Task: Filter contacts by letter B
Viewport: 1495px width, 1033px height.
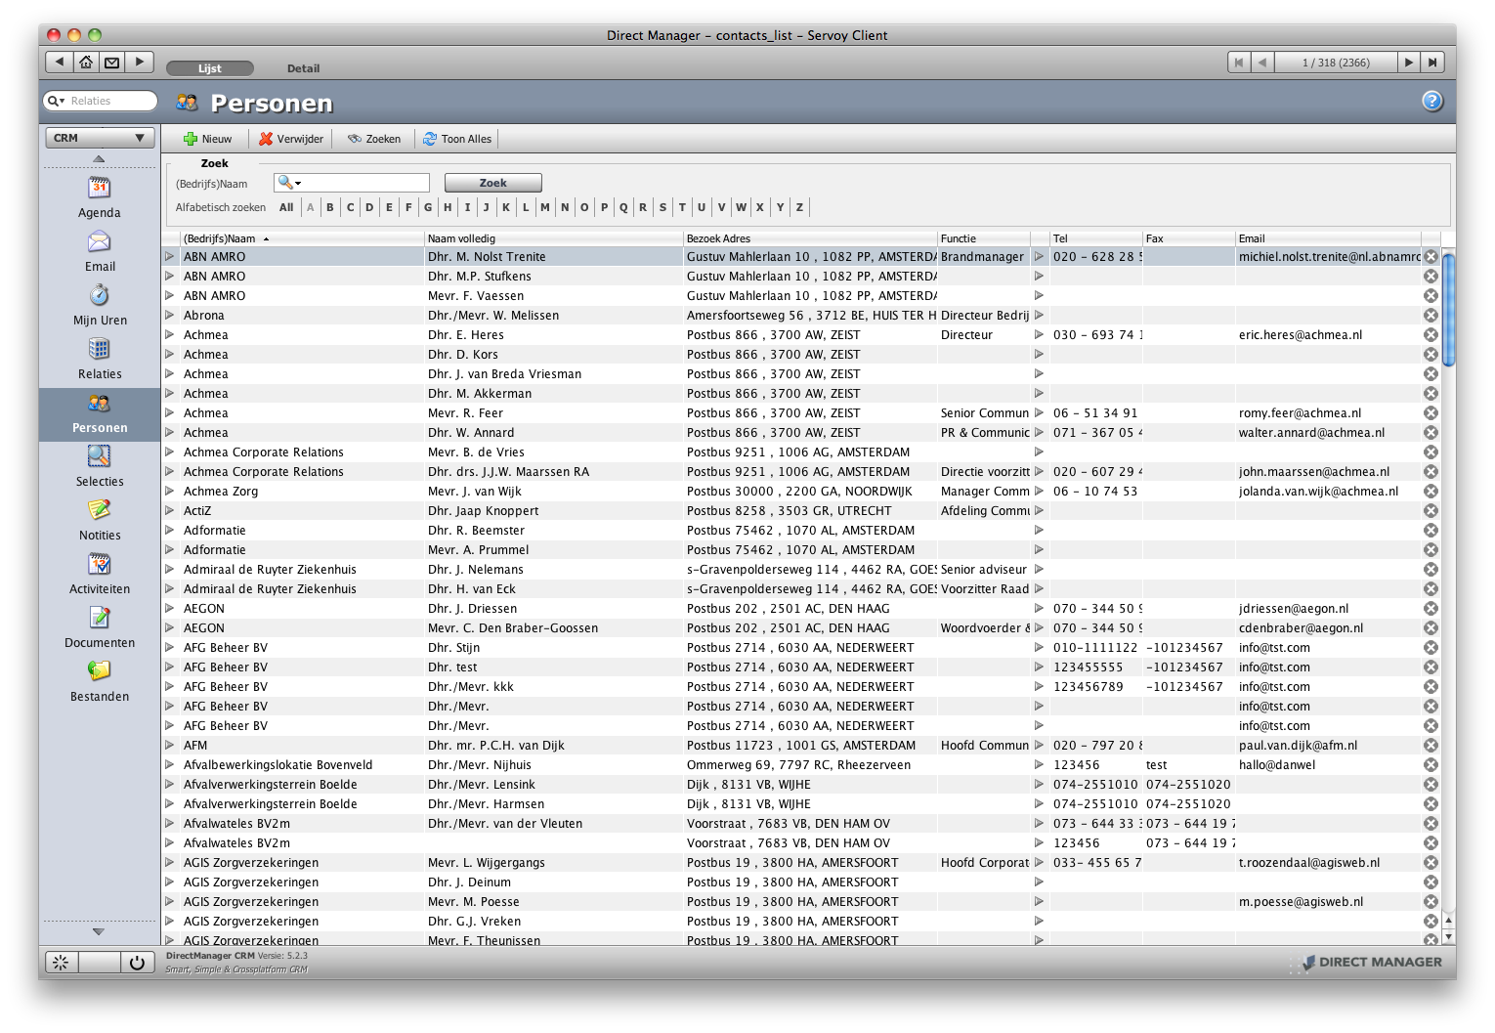Action: (330, 207)
